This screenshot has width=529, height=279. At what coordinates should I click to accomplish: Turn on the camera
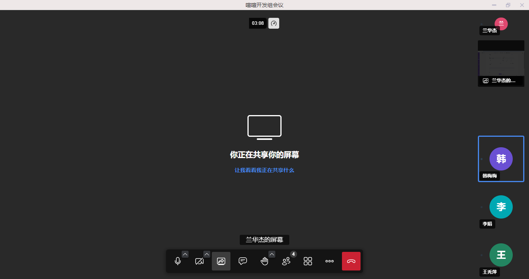[x=199, y=261]
